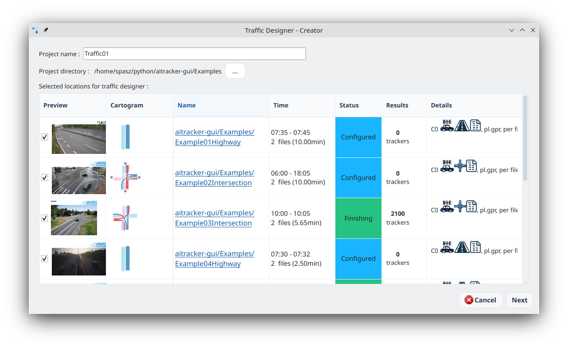Click the keep-below chevron in title bar

(x=512, y=30)
